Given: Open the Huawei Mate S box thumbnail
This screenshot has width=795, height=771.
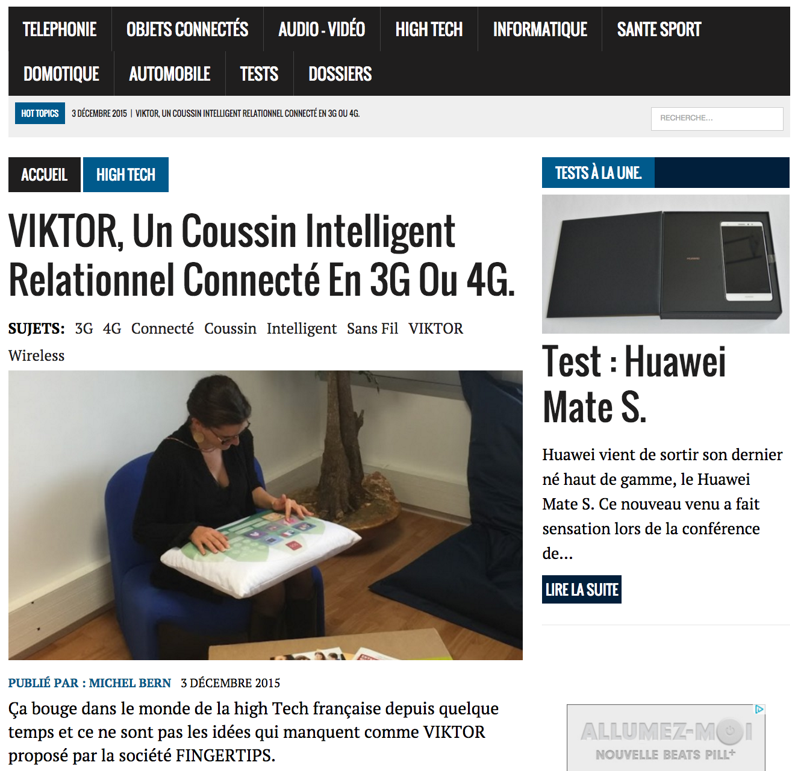Looking at the screenshot, I should coord(666,264).
